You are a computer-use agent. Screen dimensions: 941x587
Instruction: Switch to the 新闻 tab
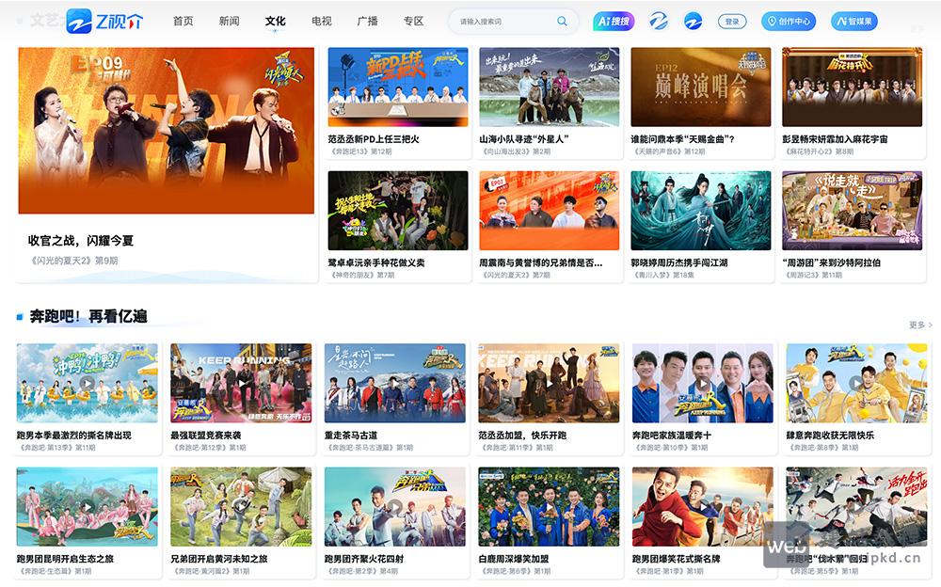(x=230, y=21)
